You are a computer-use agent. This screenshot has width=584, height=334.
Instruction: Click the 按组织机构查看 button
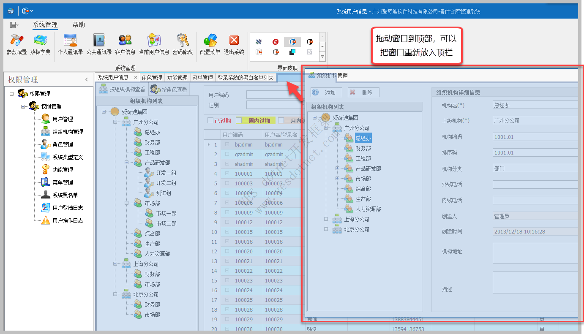[x=122, y=89]
